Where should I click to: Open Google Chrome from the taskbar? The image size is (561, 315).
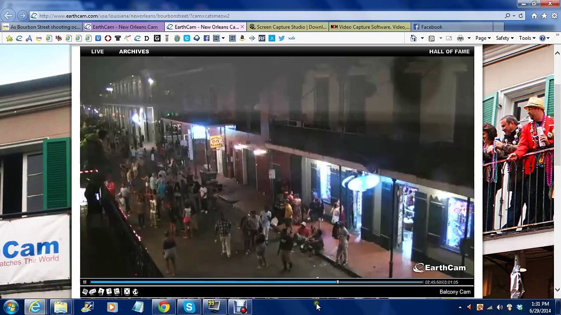point(164,307)
